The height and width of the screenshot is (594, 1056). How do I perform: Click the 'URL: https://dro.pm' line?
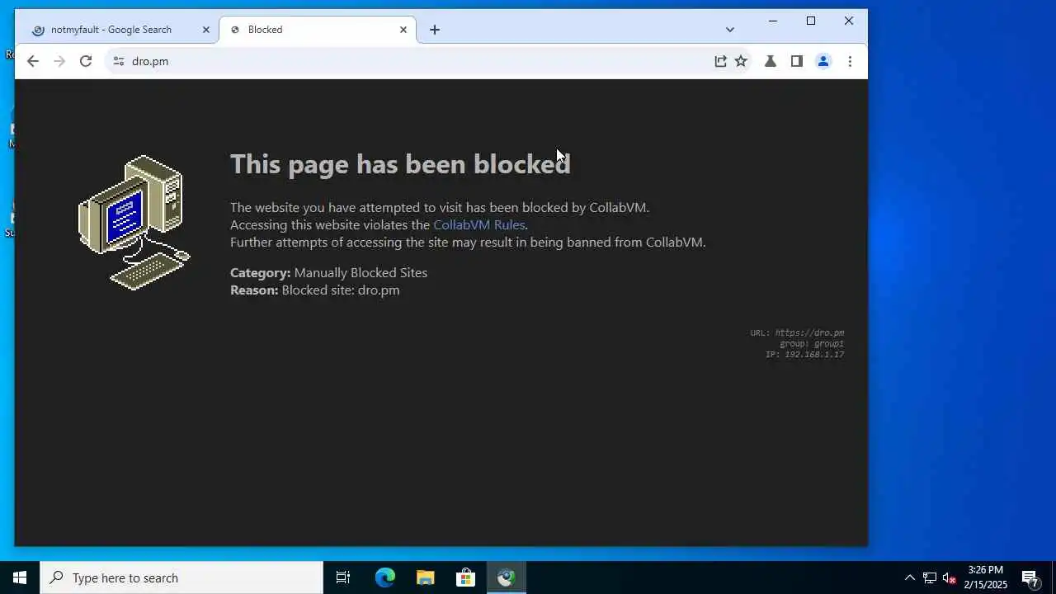pyautogui.click(x=797, y=332)
